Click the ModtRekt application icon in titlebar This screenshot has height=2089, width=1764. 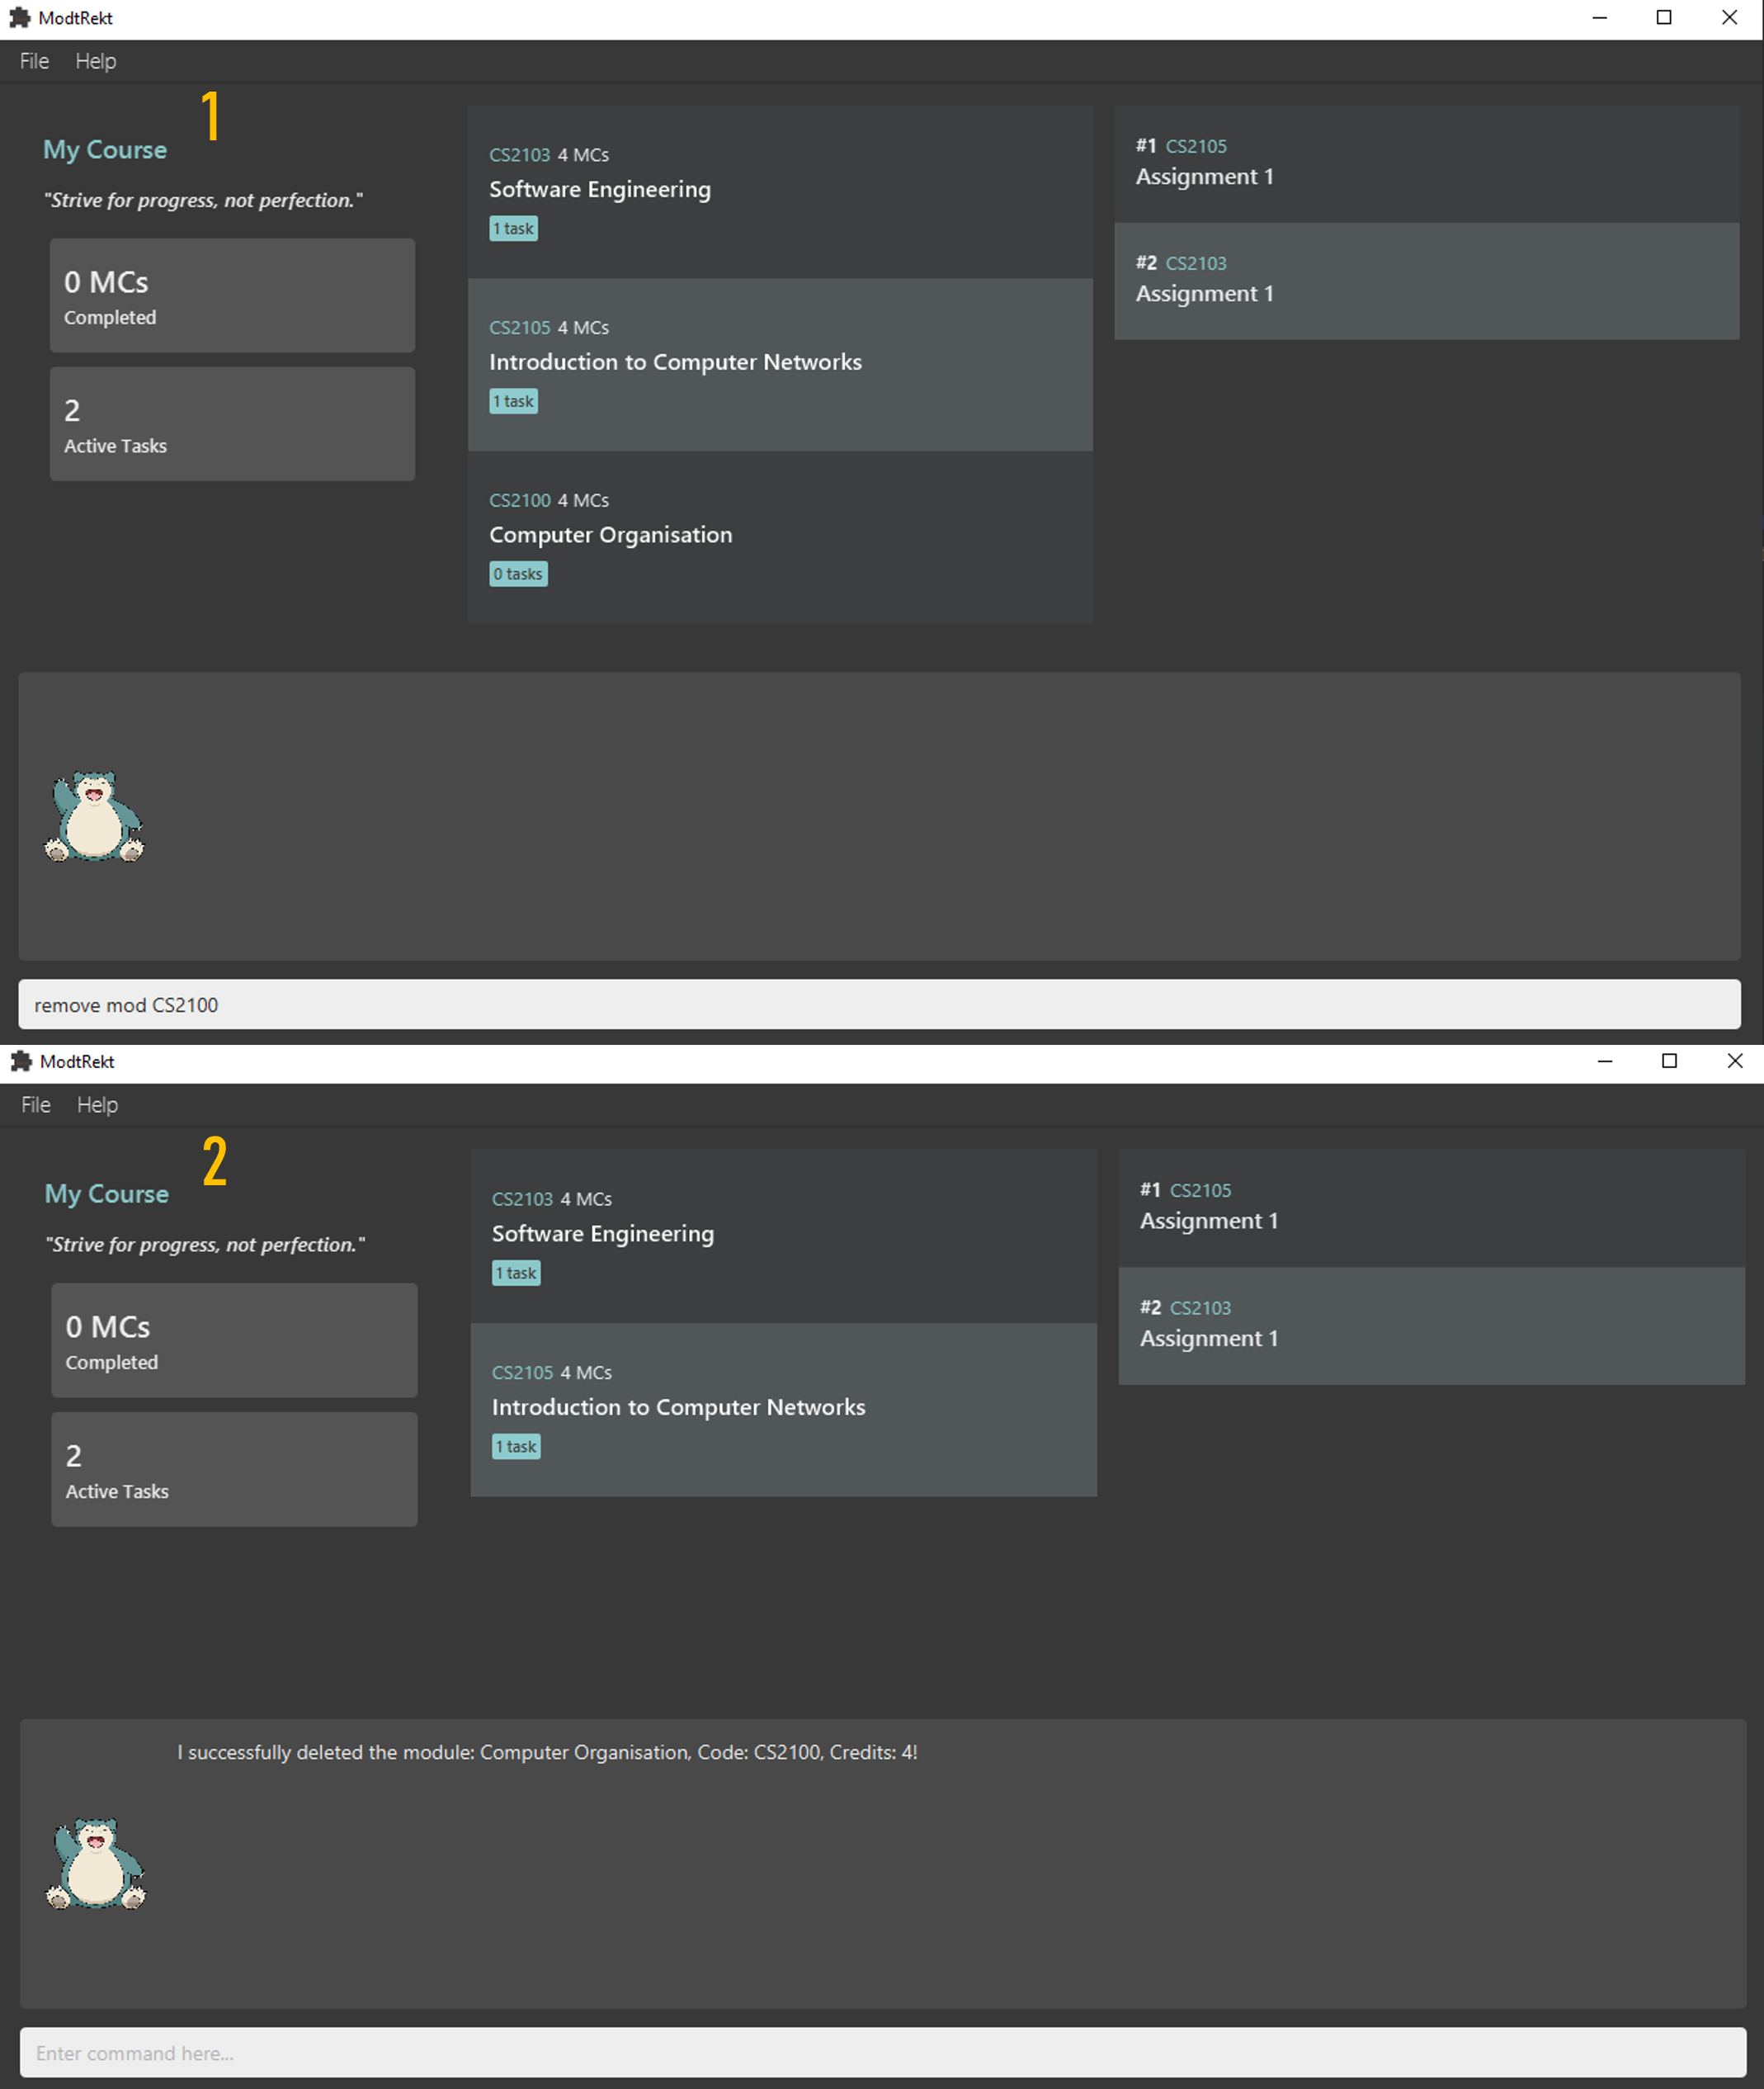(19, 16)
